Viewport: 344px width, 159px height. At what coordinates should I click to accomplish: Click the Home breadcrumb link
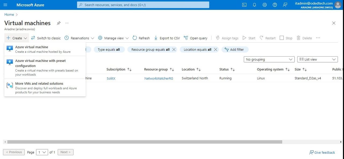pos(9,14)
